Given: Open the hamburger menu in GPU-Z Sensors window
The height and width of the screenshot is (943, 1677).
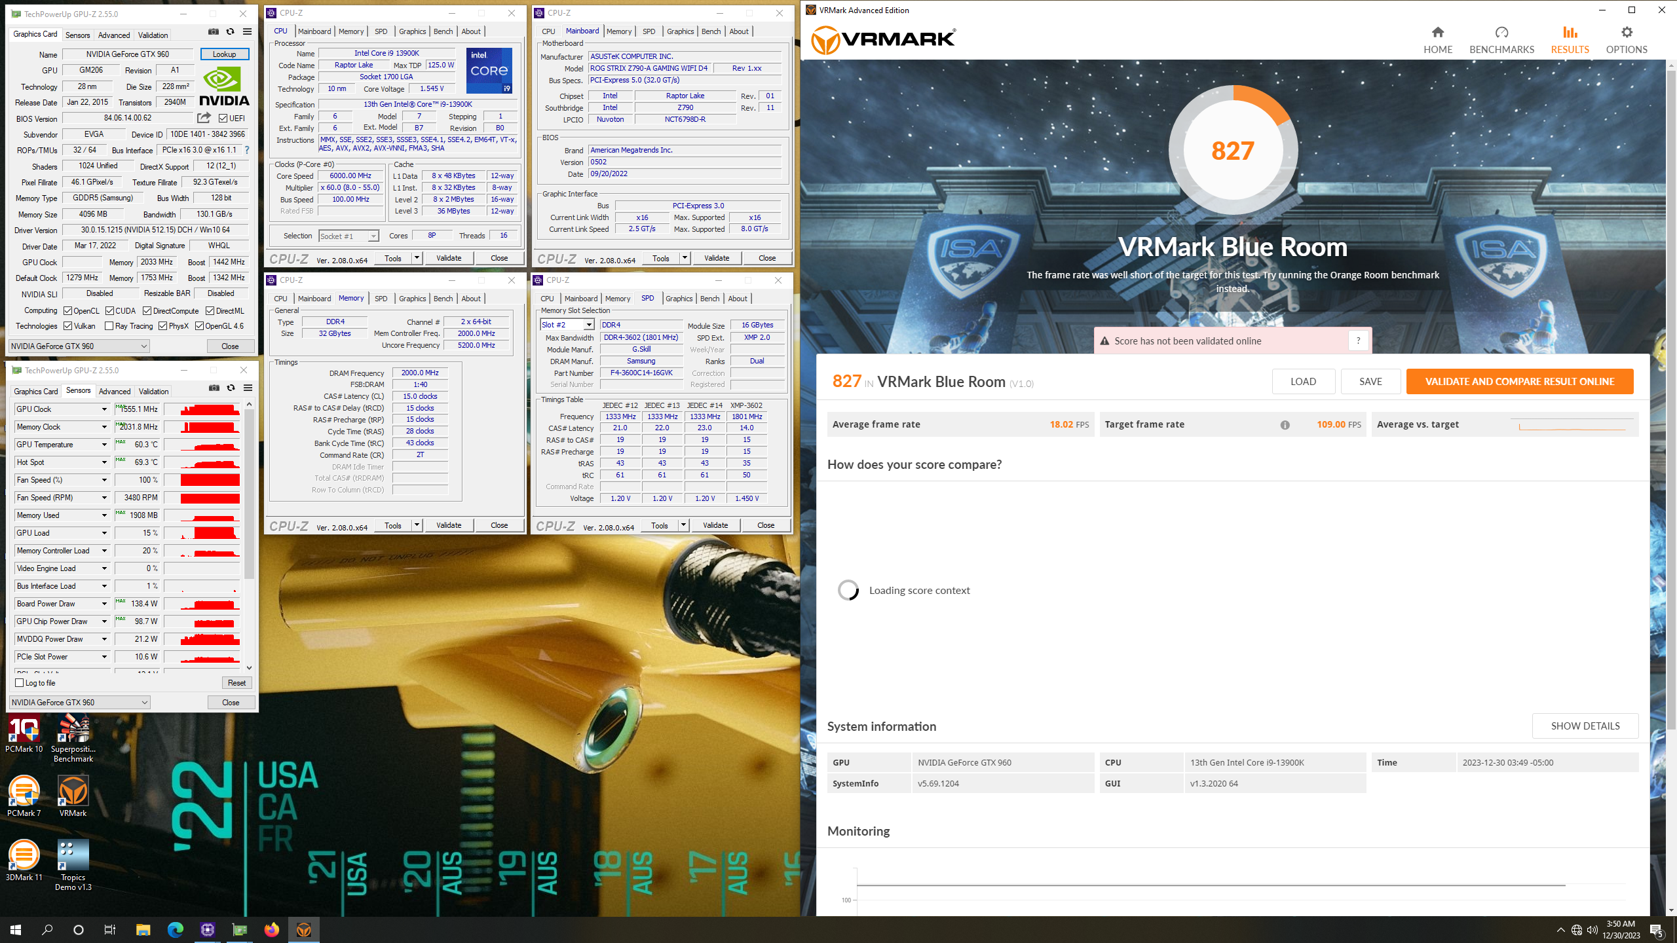Looking at the screenshot, I should pyautogui.click(x=248, y=388).
